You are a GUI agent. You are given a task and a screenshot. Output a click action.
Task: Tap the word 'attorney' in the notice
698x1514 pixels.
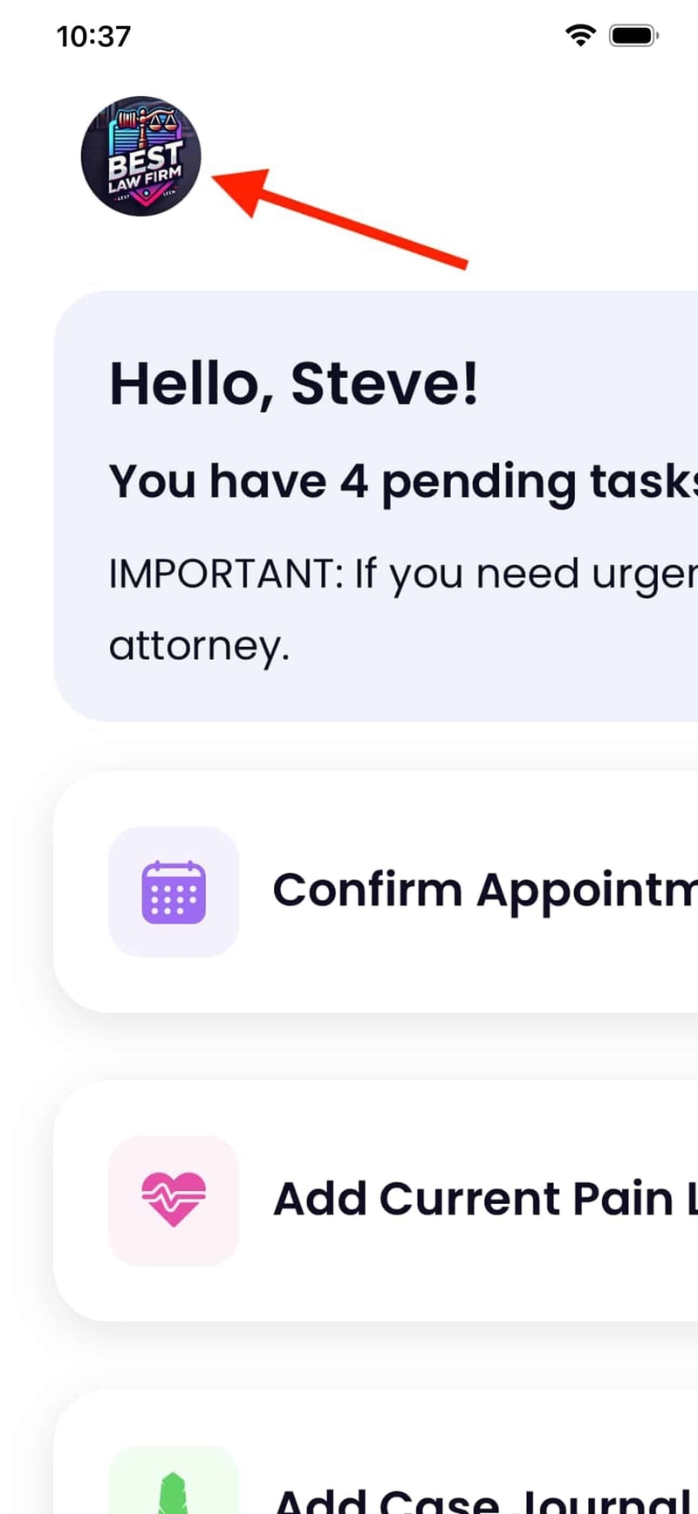click(200, 646)
